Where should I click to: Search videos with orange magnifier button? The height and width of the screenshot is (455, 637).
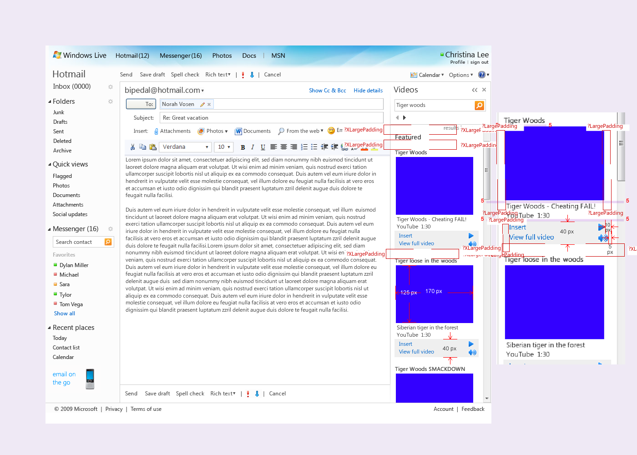479,106
